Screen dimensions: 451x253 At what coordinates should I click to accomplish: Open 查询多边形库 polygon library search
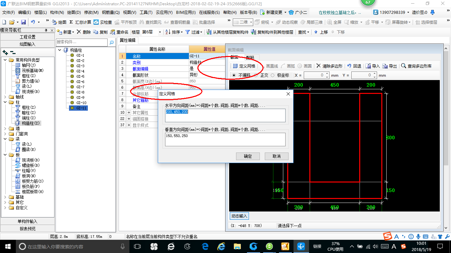pos(416,66)
